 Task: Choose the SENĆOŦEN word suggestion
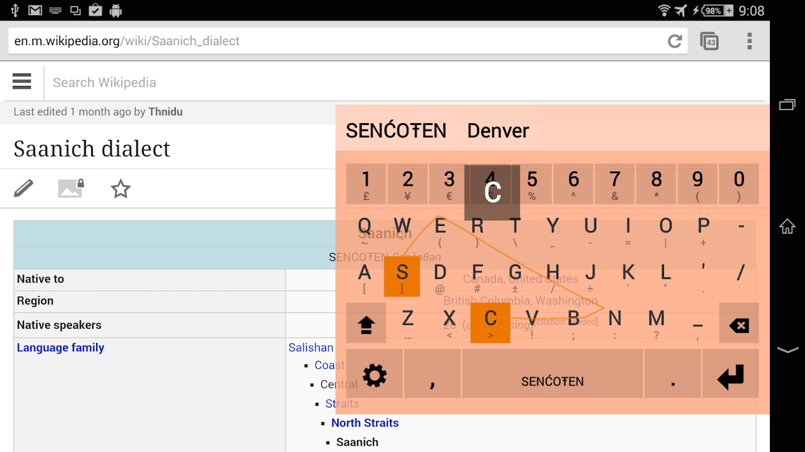pyautogui.click(x=396, y=131)
